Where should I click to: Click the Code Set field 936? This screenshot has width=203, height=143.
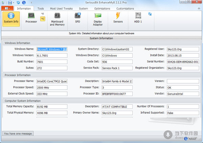click(x=117, y=62)
